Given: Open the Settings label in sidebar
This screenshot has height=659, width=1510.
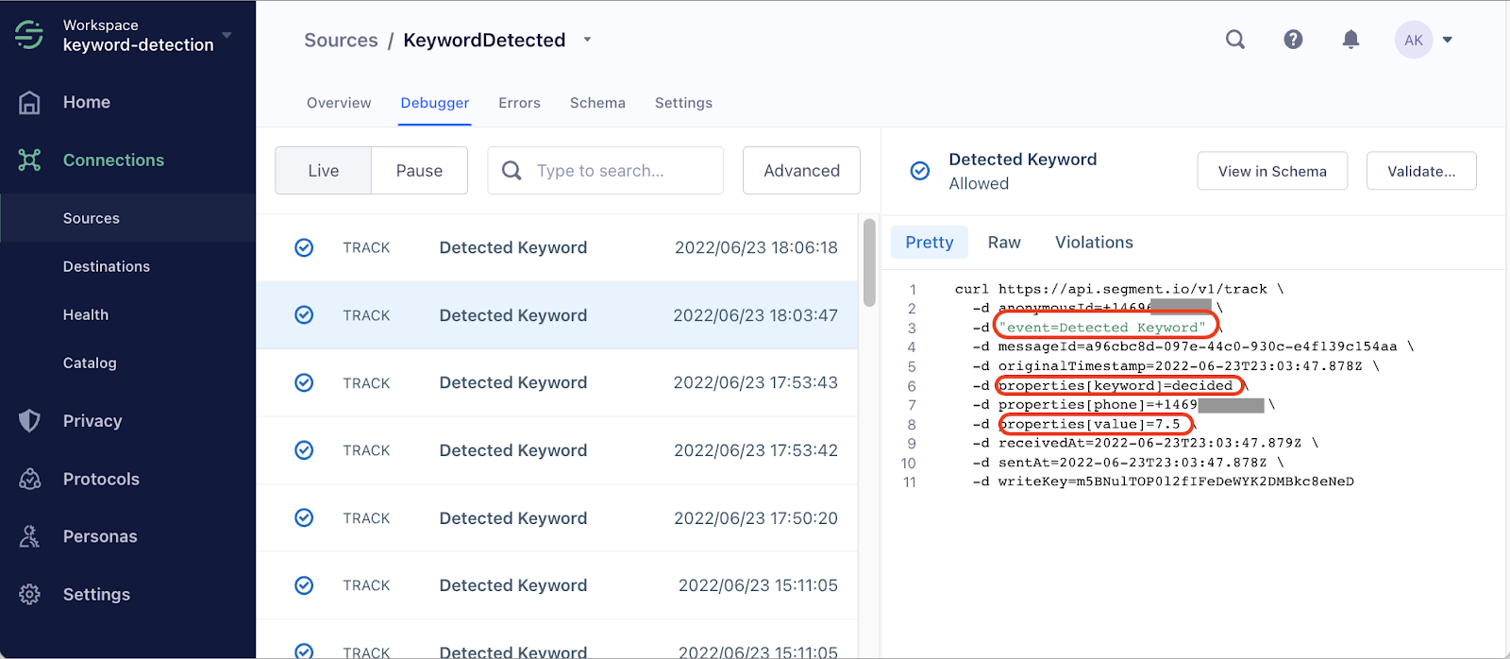Looking at the screenshot, I should [x=96, y=594].
